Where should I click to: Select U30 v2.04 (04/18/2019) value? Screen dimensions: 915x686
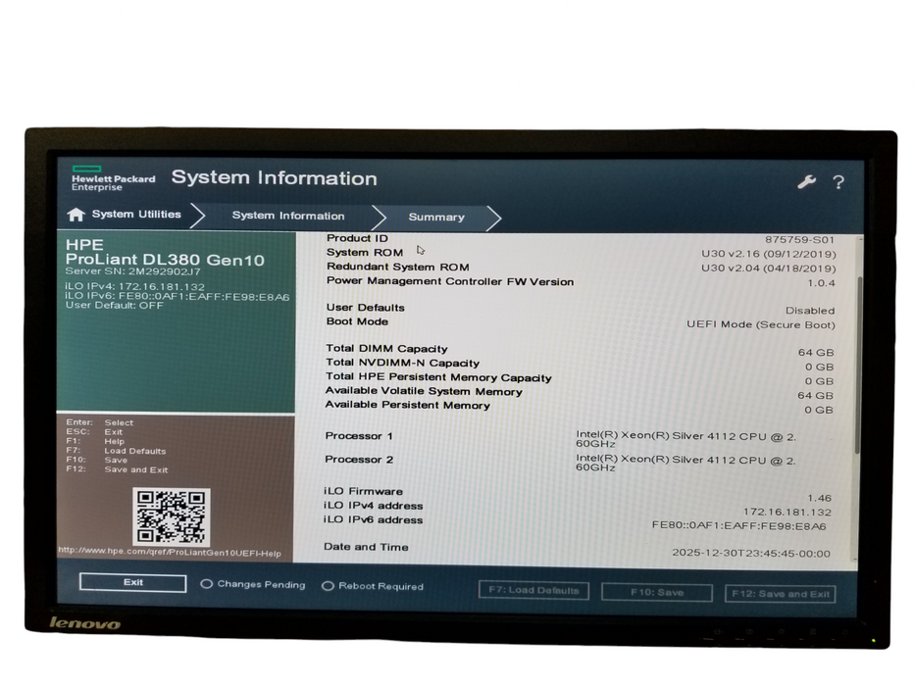click(x=769, y=269)
